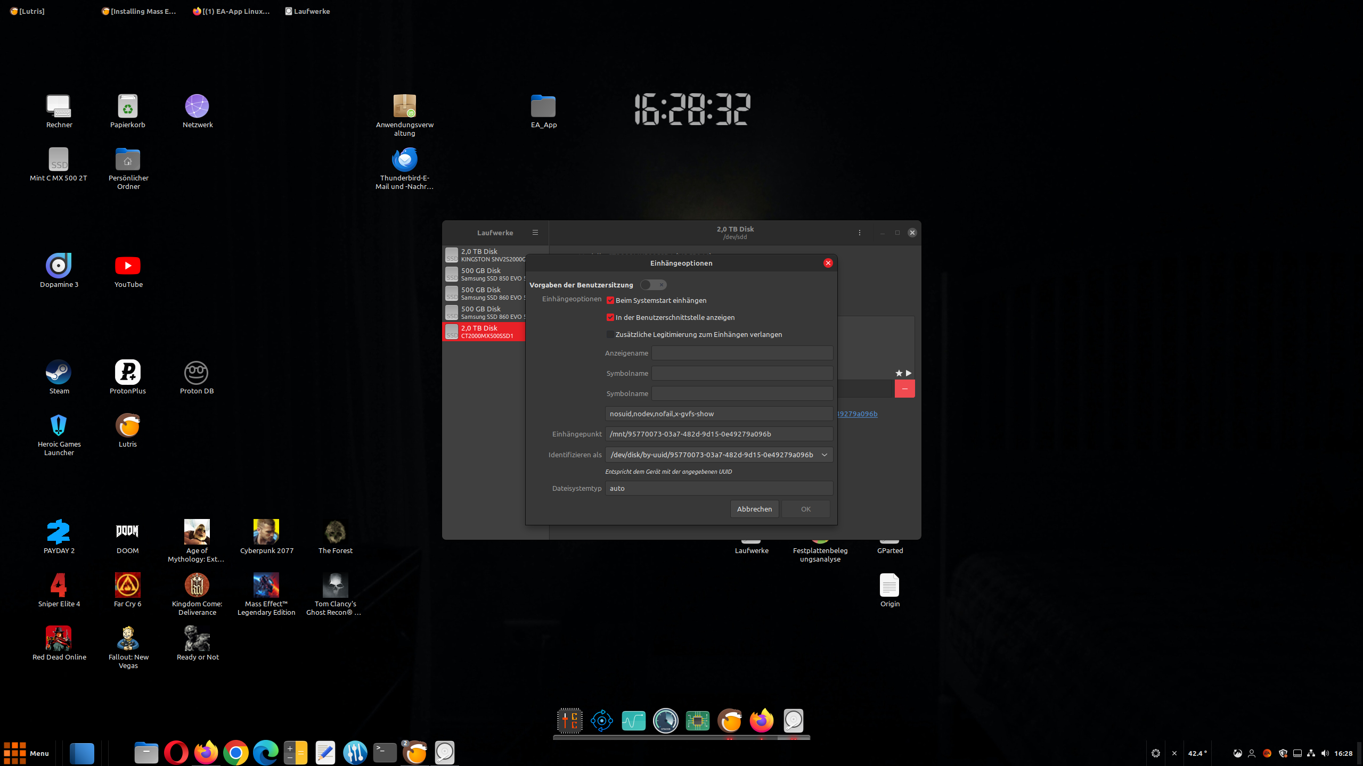
Task: Click the Abbrechen button
Action: coord(754,509)
